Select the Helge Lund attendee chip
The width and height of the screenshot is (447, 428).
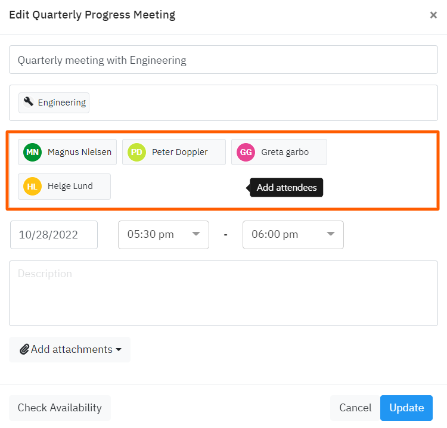[70, 186]
